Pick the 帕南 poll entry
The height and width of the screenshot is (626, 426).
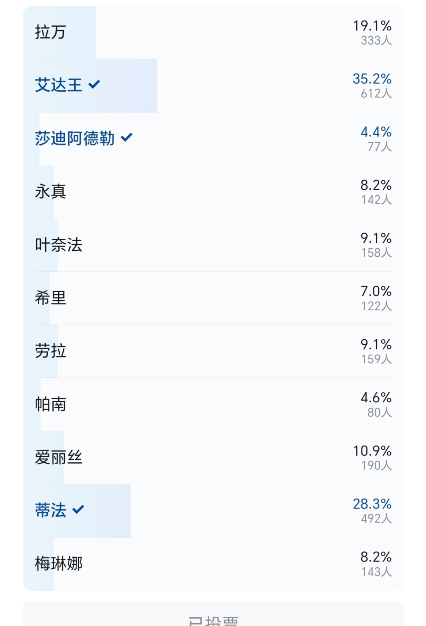tap(213, 405)
